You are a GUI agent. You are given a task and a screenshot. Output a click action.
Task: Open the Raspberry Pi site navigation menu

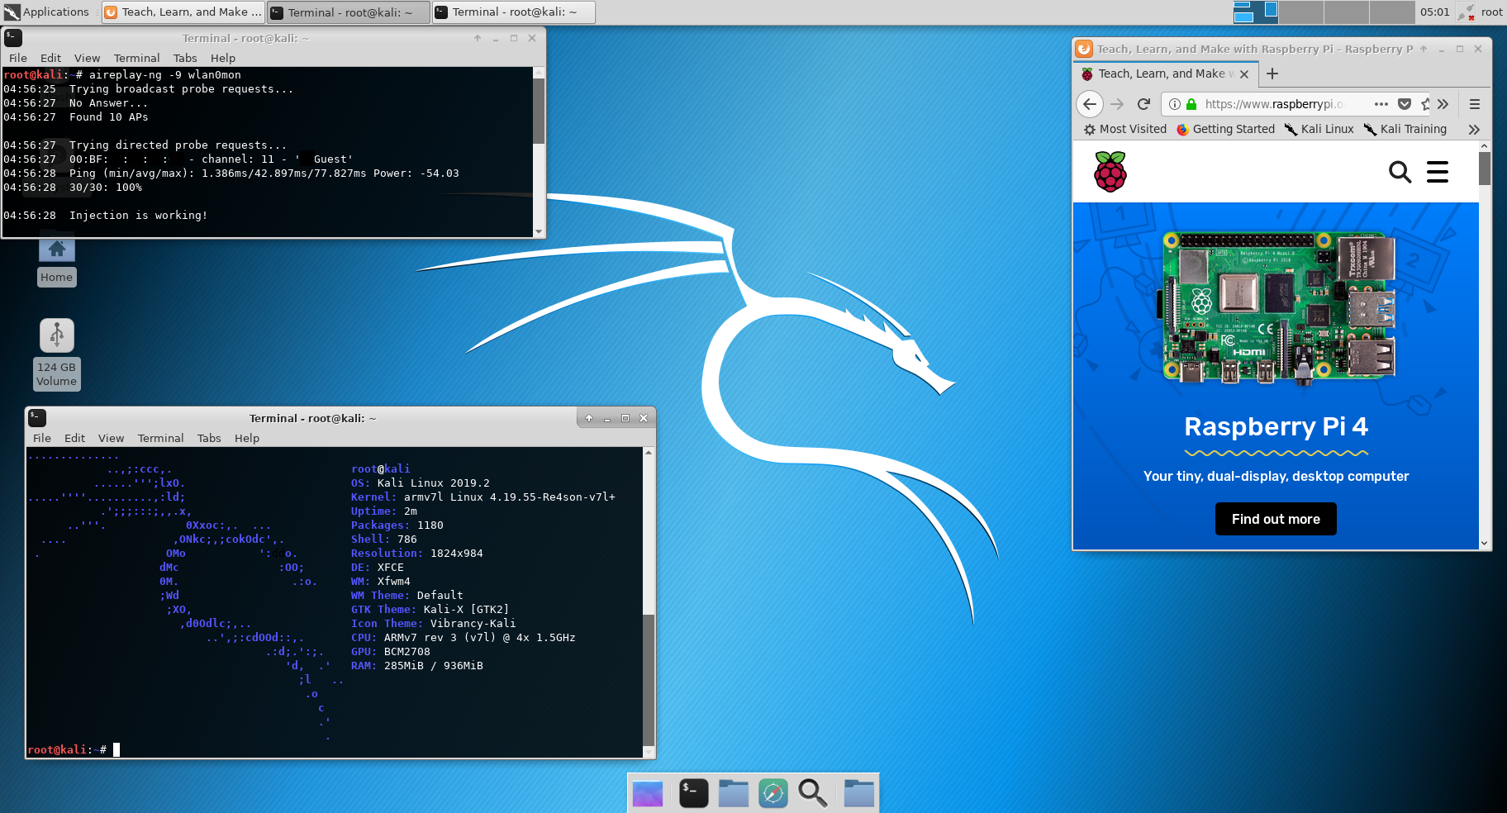(1438, 172)
